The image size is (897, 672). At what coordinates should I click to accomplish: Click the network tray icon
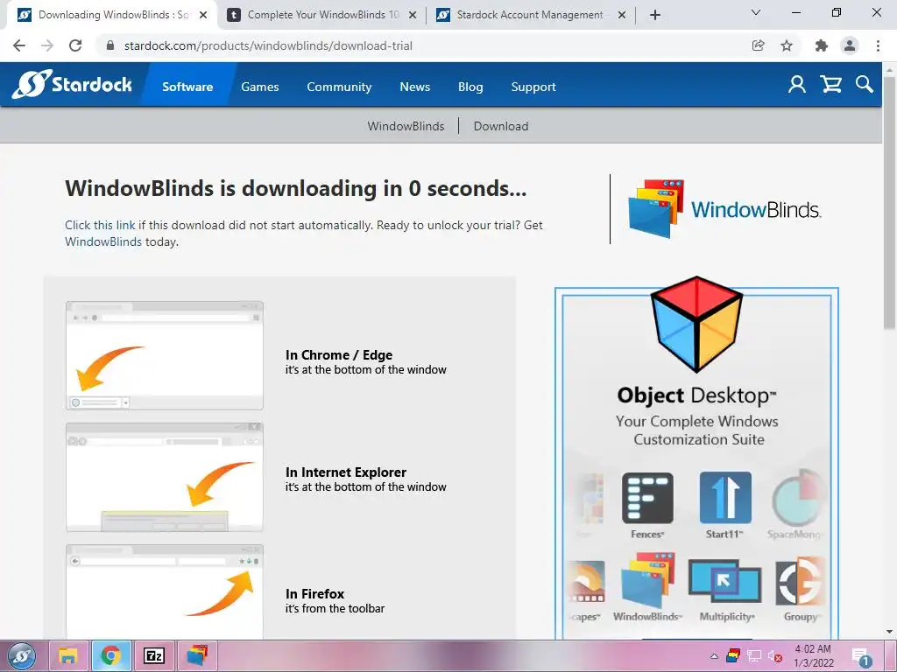pos(754,656)
